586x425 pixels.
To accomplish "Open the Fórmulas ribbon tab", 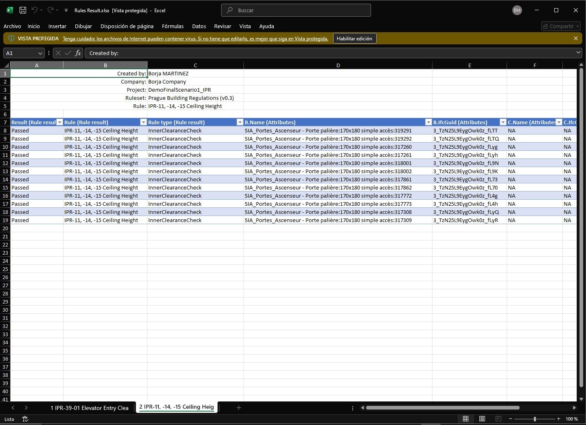I will (173, 26).
